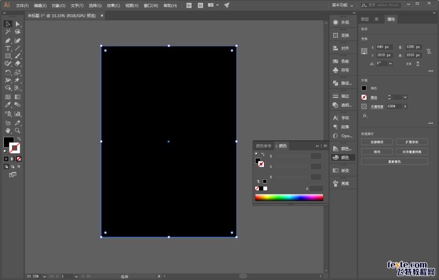Screen dimensions: 439x280
Task: Select the Artboard tool
Action: point(8,123)
